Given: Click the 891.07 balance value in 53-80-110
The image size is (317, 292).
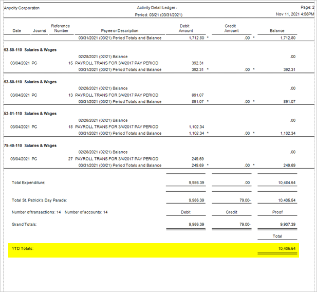Looking at the screenshot, I should (x=289, y=102).
